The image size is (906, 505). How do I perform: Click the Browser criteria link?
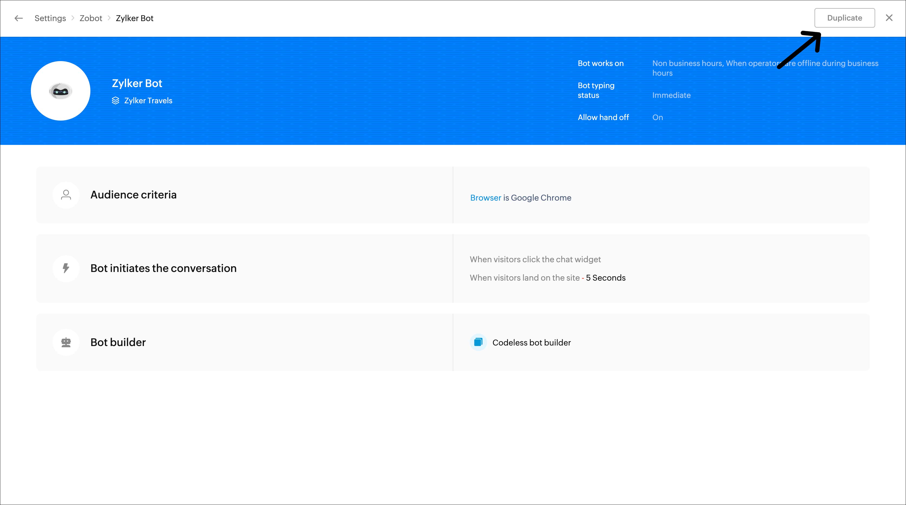click(x=485, y=198)
